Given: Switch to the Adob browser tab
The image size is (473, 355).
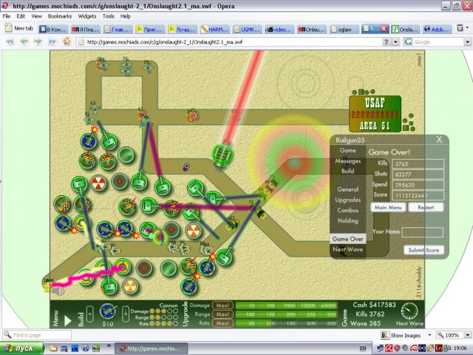Looking at the screenshot, I should [x=437, y=29].
